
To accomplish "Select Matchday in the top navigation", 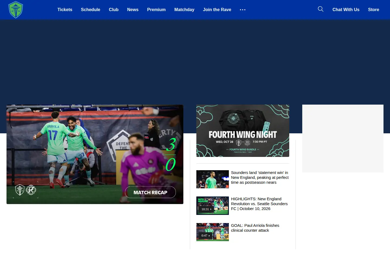I will [x=184, y=9].
